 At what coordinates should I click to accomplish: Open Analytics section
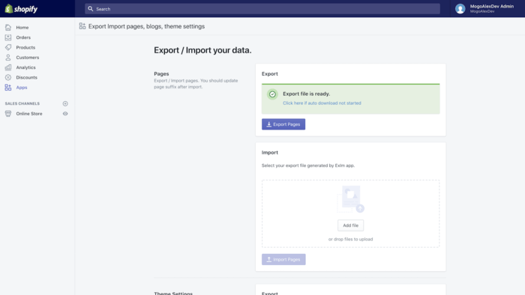pos(25,67)
